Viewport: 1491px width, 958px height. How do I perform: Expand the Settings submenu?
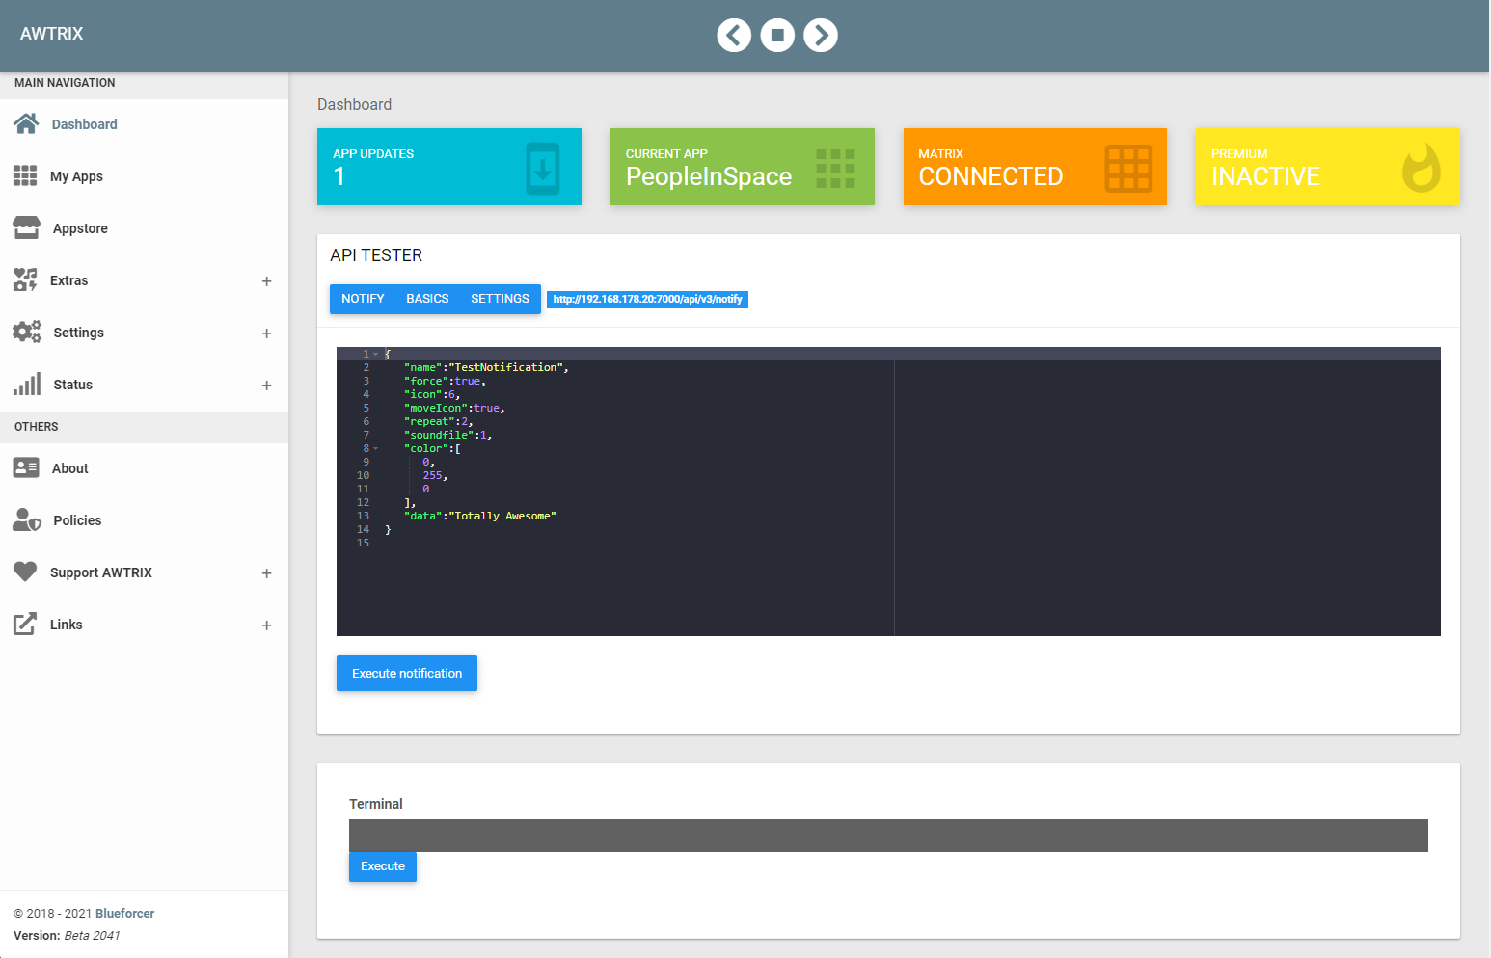point(267,333)
